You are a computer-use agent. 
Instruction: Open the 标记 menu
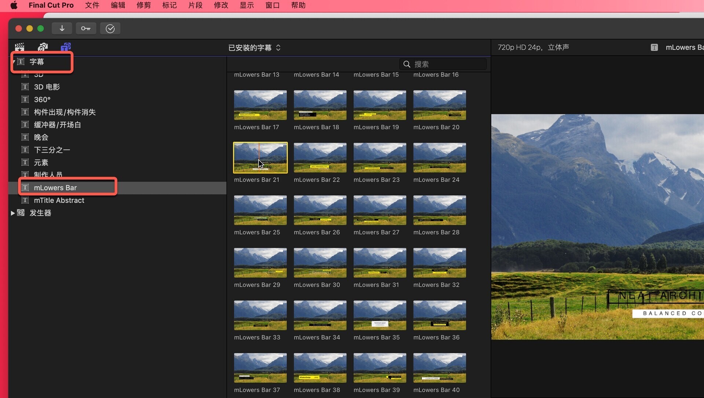tap(169, 5)
